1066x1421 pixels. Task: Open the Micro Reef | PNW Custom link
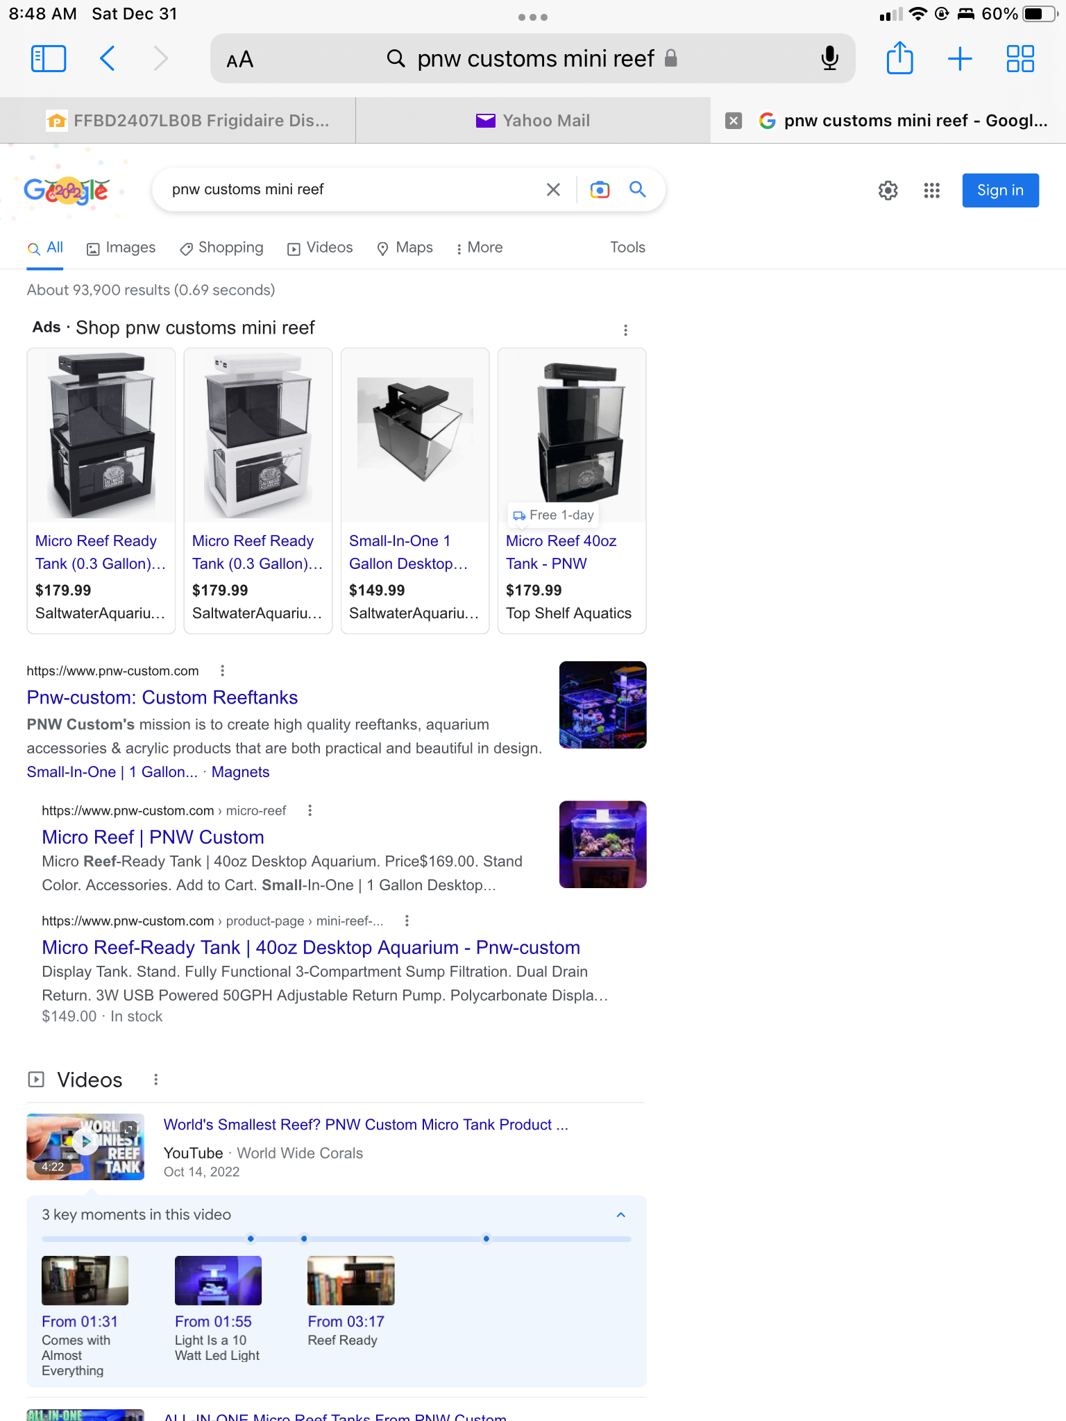tap(153, 837)
